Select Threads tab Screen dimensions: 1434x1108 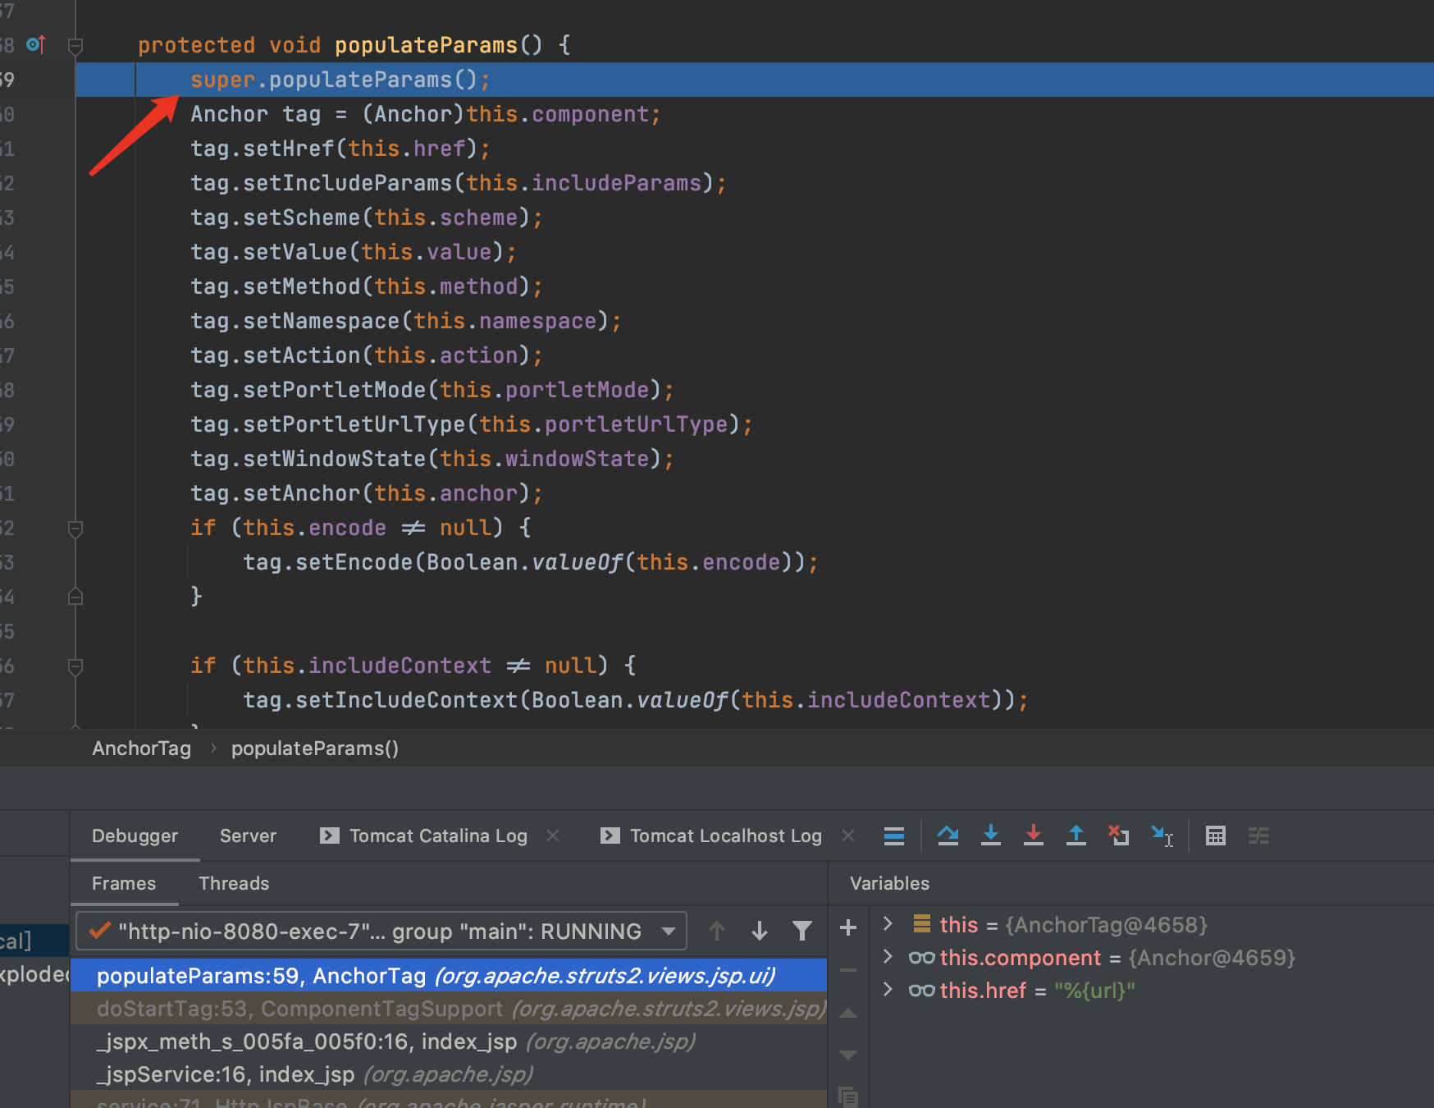234,883
